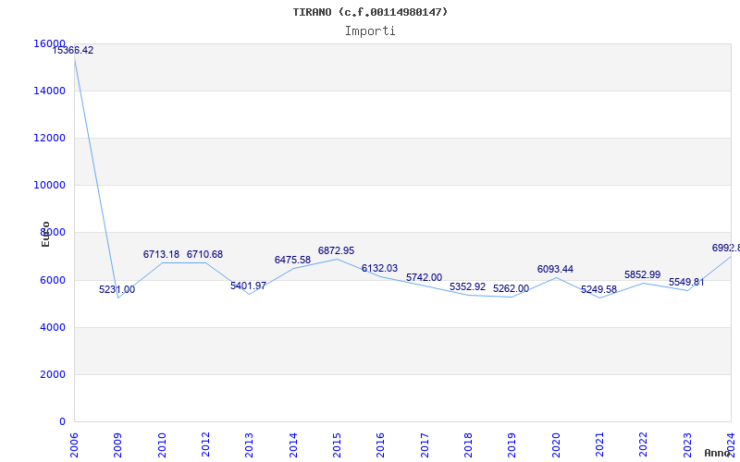Click the data label for 2024

click(726, 248)
